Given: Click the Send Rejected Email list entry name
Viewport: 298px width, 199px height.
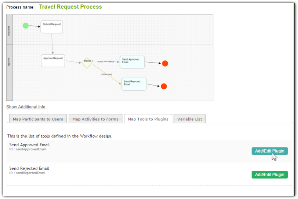Looking at the screenshot, I should click(29, 168).
